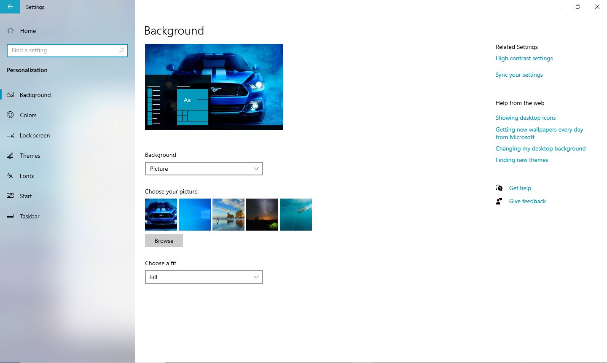Screen dimensions: 607x363
Task: Open Lock screen via its sidebar icon
Action: click(11, 135)
